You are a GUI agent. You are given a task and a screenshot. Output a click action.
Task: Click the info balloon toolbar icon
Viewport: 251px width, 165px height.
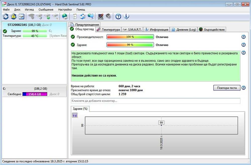point(126,16)
